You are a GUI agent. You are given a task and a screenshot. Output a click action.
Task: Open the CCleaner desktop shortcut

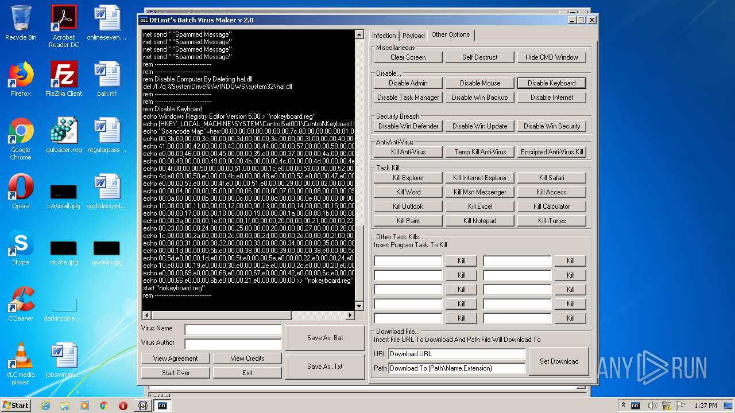[x=21, y=304]
